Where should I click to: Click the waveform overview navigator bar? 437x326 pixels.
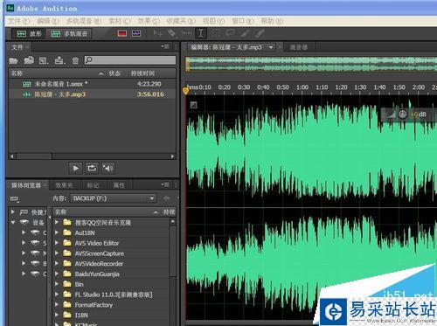click(x=311, y=65)
